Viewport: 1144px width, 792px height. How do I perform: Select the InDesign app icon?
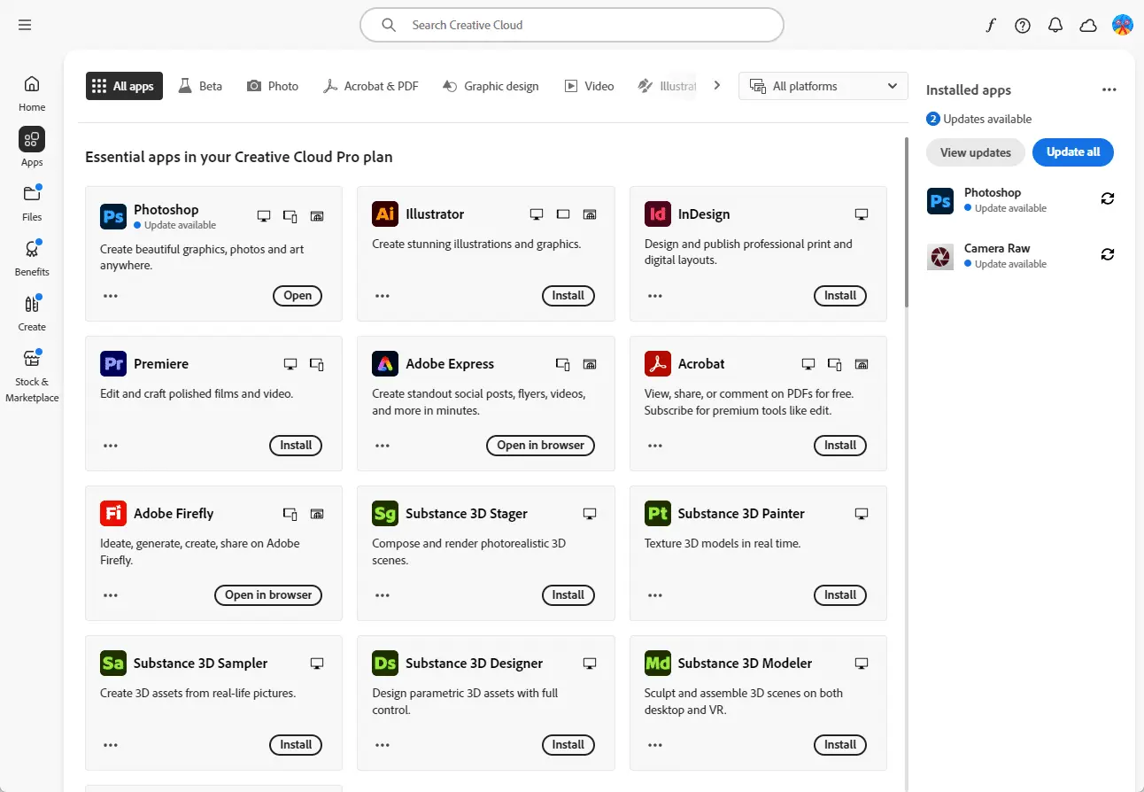click(657, 214)
